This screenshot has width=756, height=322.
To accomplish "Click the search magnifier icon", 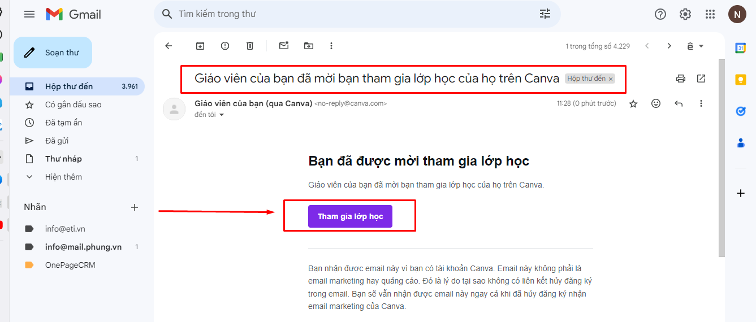I will pyautogui.click(x=167, y=14).
